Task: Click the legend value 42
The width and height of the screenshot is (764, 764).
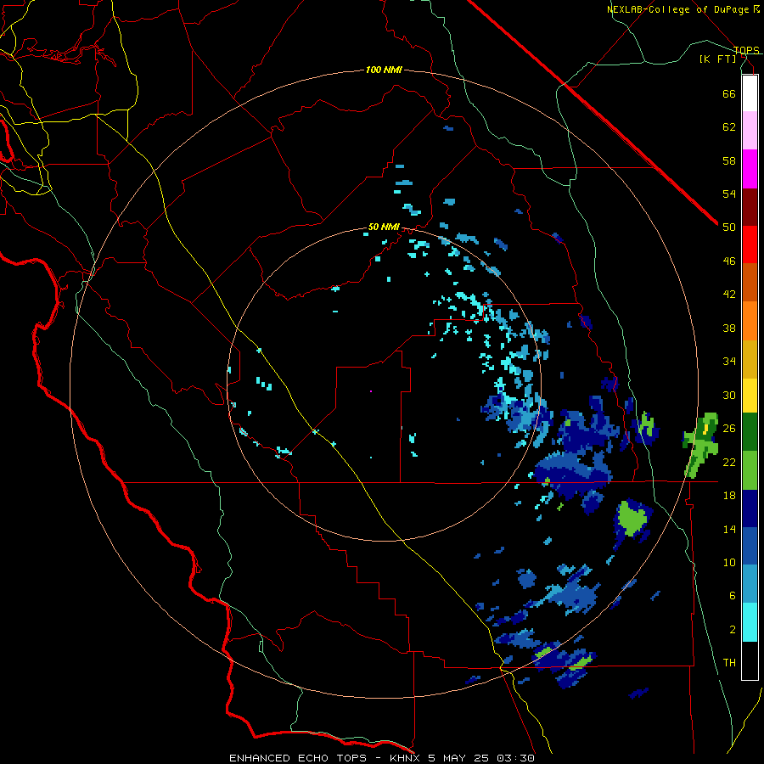Action: click(x=729, y=295)
